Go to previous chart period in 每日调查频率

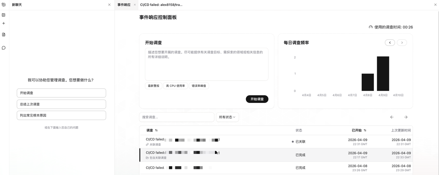click(390, 43)
